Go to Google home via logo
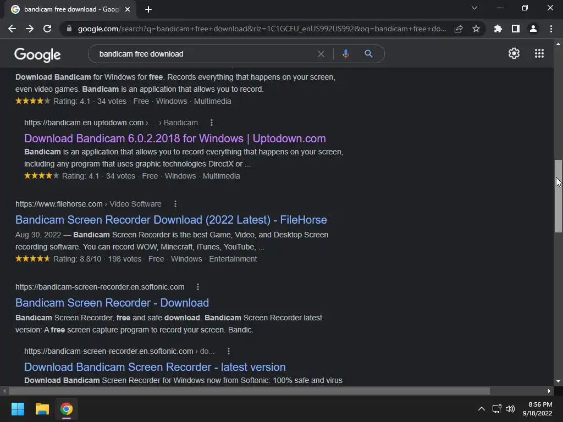This screenshot has height=422, width=563. [x=37, y=54]
